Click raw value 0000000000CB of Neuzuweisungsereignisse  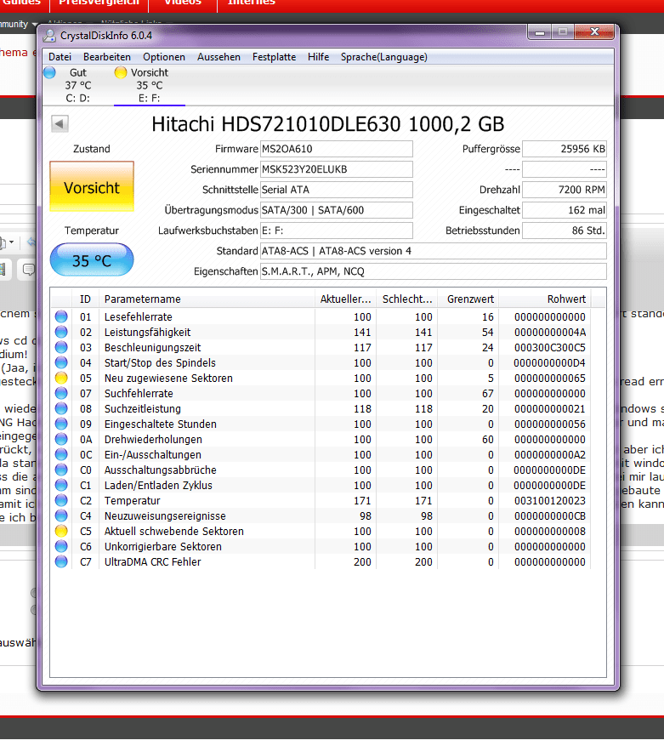550,516
